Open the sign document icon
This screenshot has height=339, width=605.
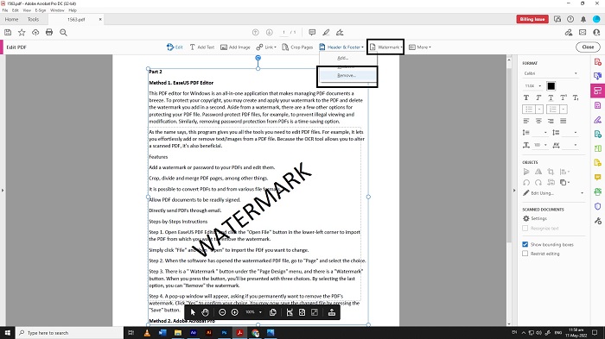tap(340, 33)
